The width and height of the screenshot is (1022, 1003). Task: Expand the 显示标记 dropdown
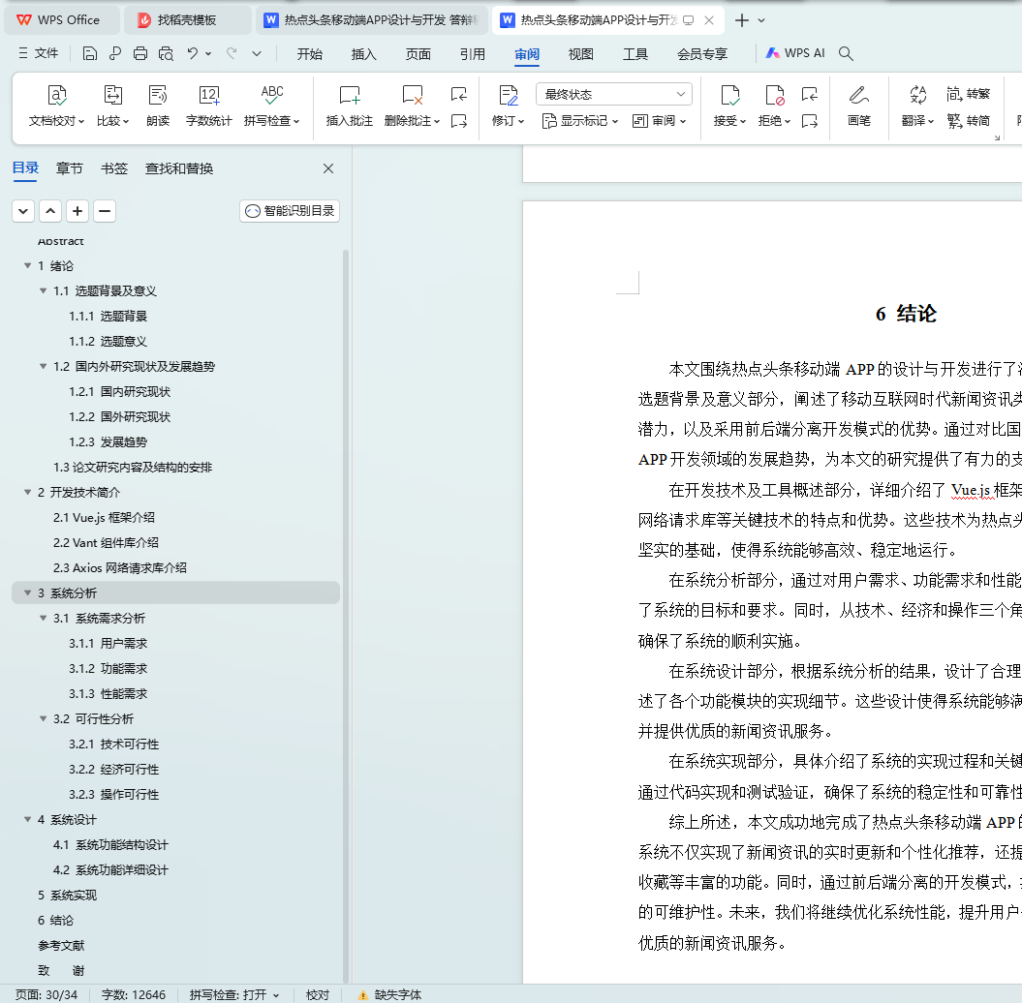(x=579, y=121)
